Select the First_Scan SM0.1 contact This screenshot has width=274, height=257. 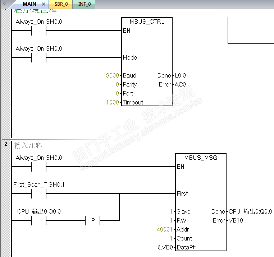pos(38,193)
